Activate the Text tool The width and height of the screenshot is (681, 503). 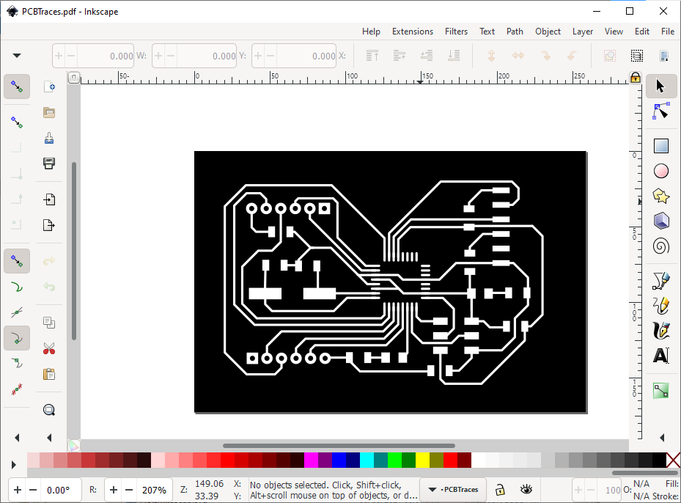coord(660,356)
